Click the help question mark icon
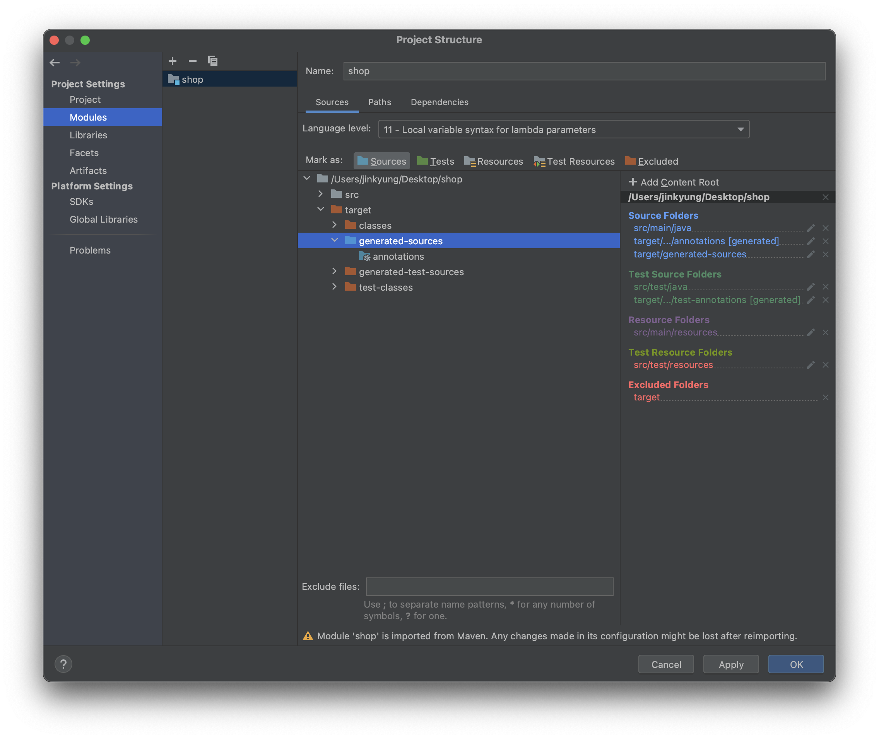The width and height of the screenshot is (879, 739). (x=63, y=664)
